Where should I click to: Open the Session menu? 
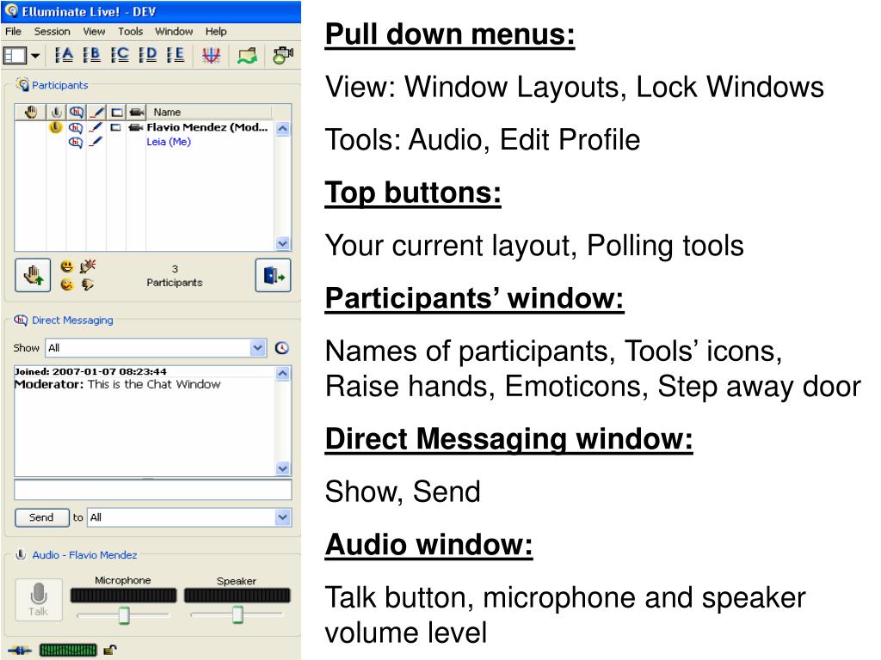coord(52,32)
